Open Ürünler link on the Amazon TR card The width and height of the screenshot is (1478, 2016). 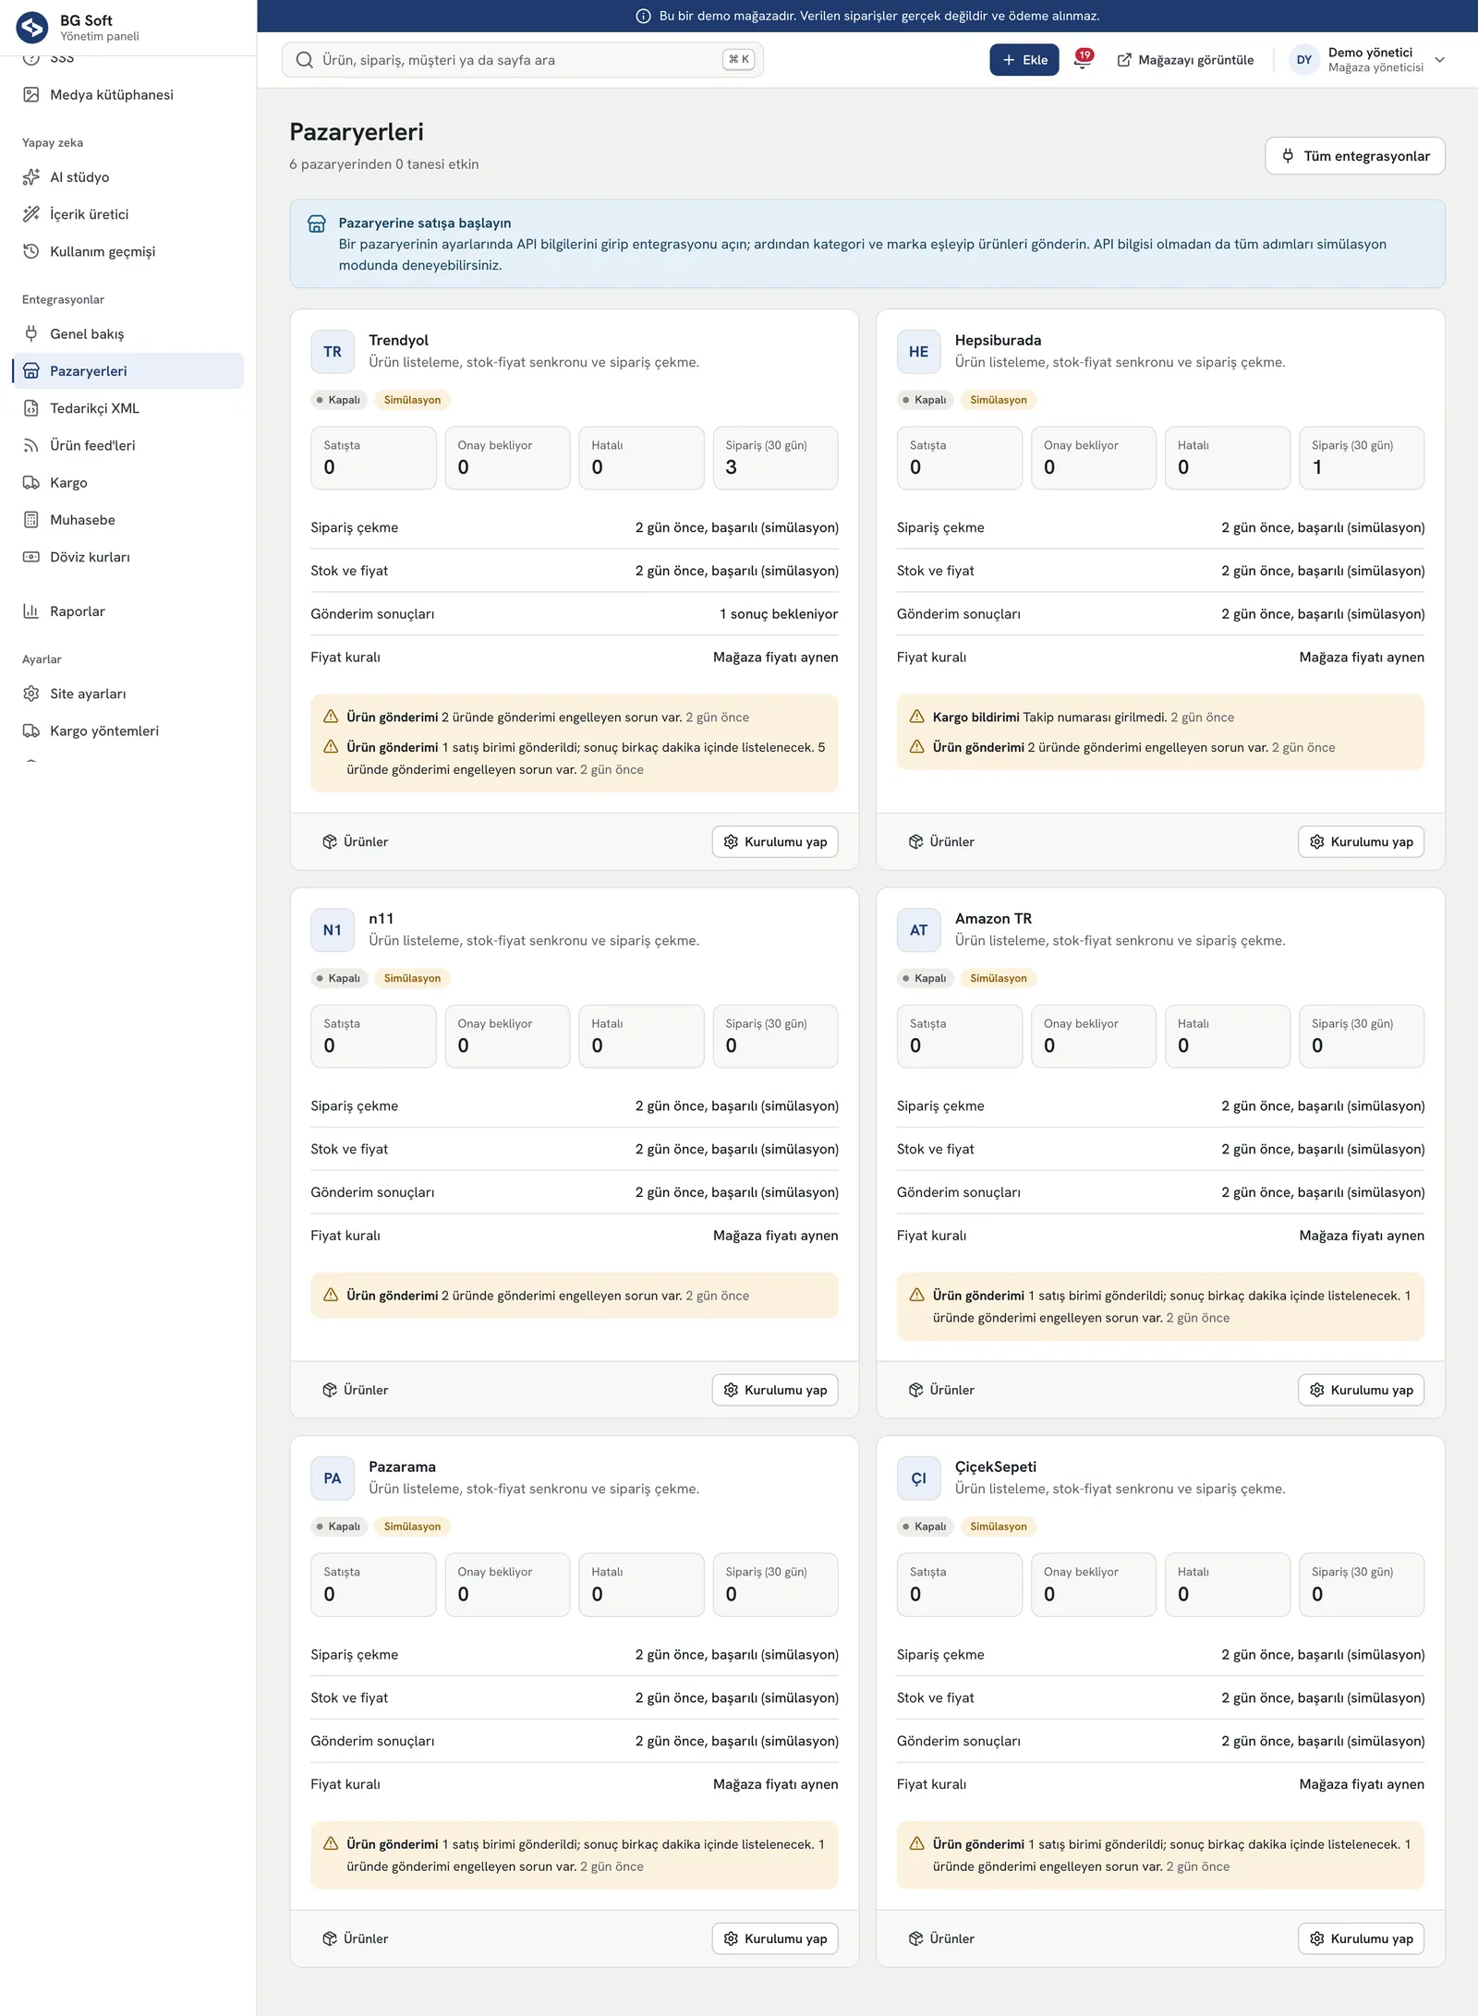[x=941, y=1390]
